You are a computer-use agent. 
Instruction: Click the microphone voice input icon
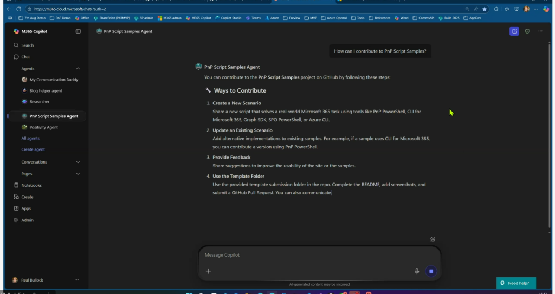(x=417, y=271)
